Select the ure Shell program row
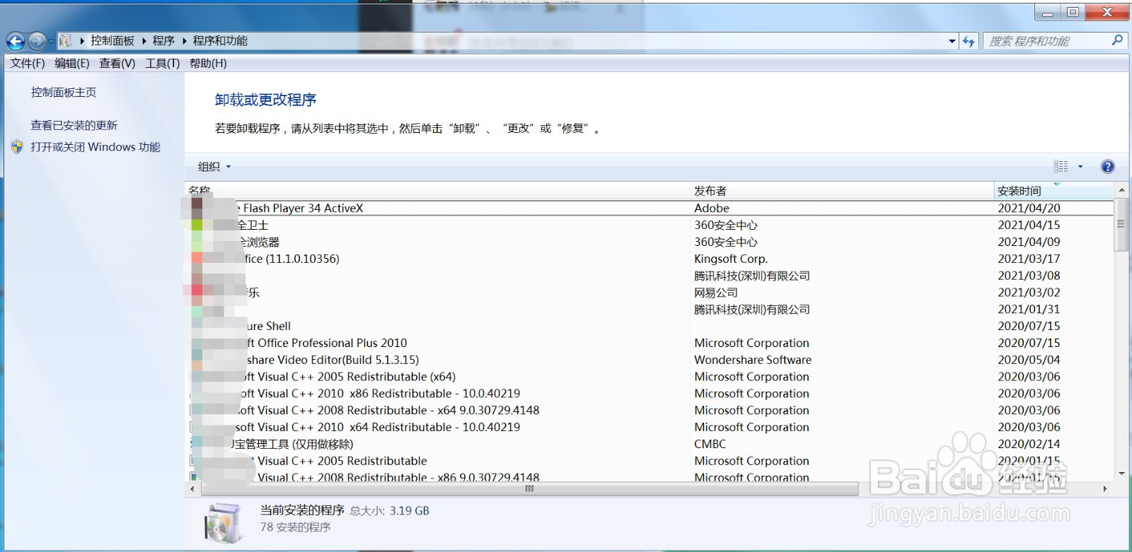The height and width of the screenshot is (552, 1132). 649,326
